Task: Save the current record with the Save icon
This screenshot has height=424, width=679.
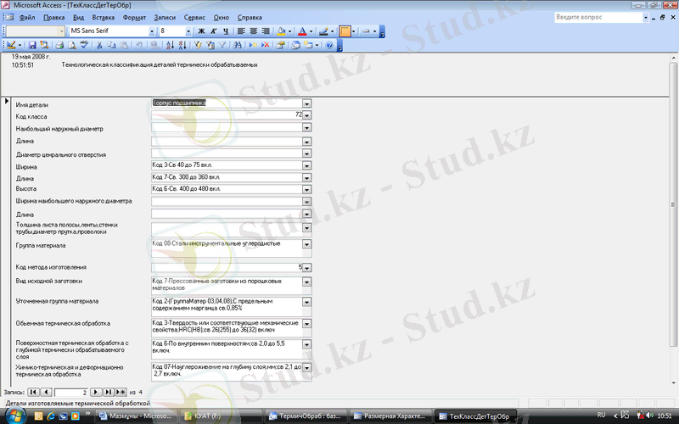Action: (32, 45)
